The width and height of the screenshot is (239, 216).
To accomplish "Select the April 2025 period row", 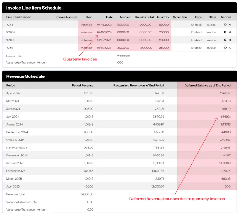I will tap(119, 186).
